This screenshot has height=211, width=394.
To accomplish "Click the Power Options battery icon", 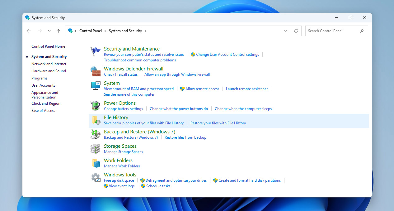I will click(x=96, y=106).
